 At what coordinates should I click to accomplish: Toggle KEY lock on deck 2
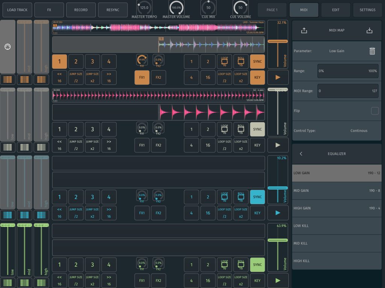(x=257, y=145)
